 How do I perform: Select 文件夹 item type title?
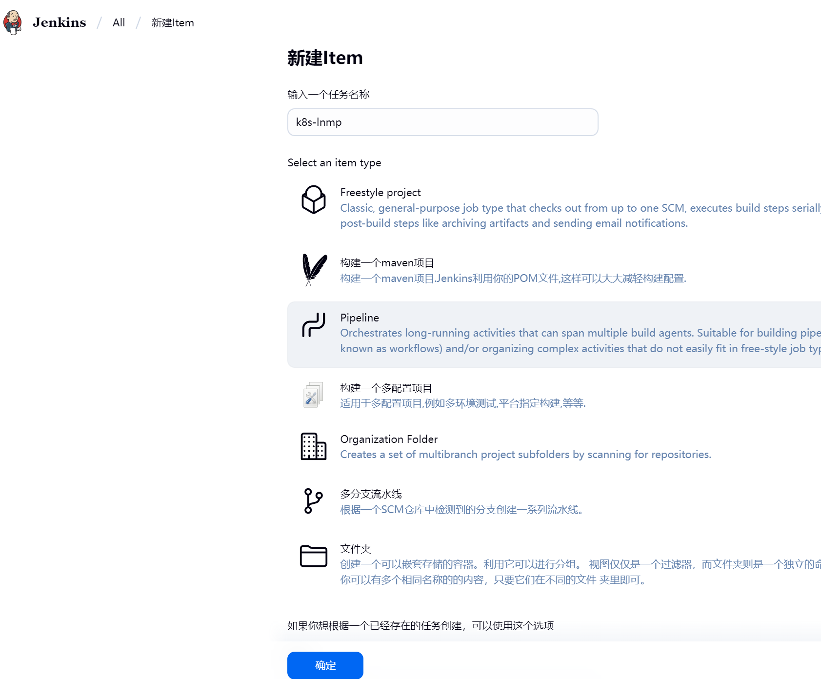point(356,549)
